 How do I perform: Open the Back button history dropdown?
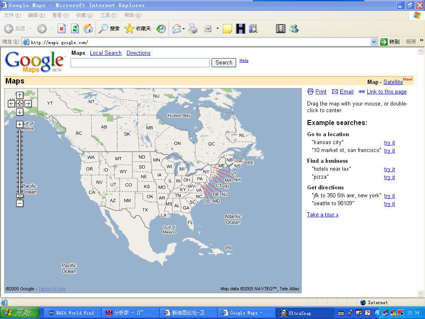[31, 29]
